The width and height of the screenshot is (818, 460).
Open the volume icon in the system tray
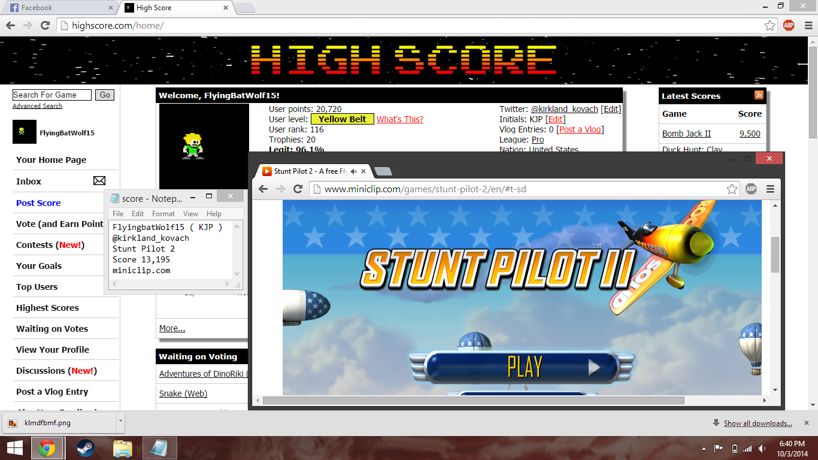tap(762, 449)
